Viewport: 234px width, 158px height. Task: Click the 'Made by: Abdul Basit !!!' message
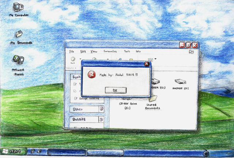[x=118, y=75]
